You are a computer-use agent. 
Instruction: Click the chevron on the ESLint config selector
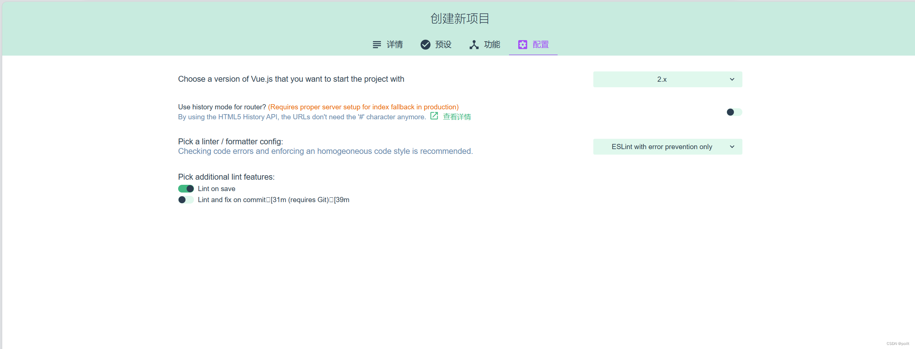(x=732, y=147)
